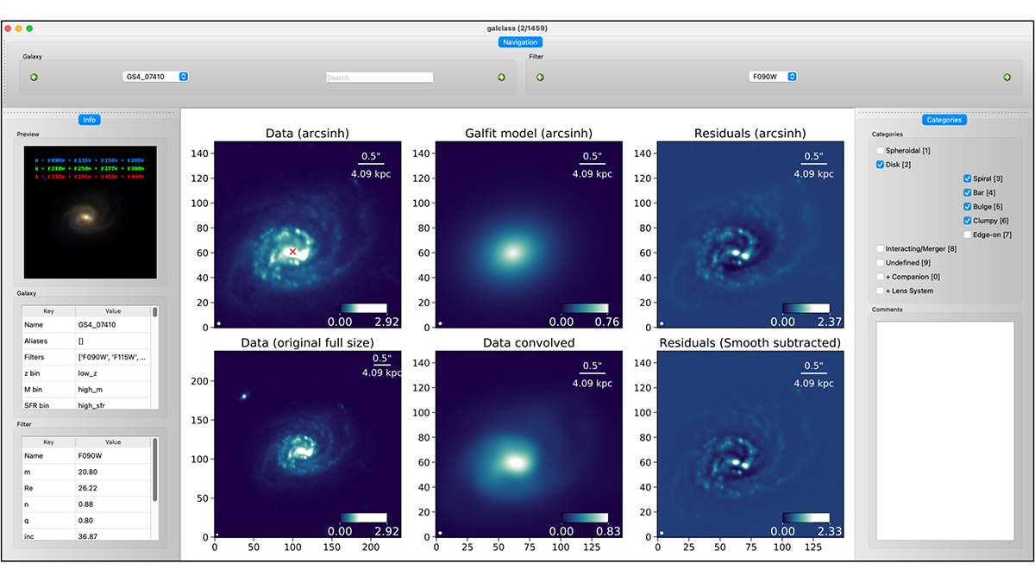The image size is (1035, 582).
Task: Select the Navigation panel label
Action: coord(520,42)
